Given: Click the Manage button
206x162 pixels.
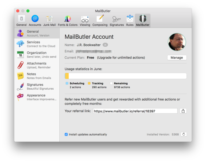Looking at the screenshot, I should tap(177, 57).
